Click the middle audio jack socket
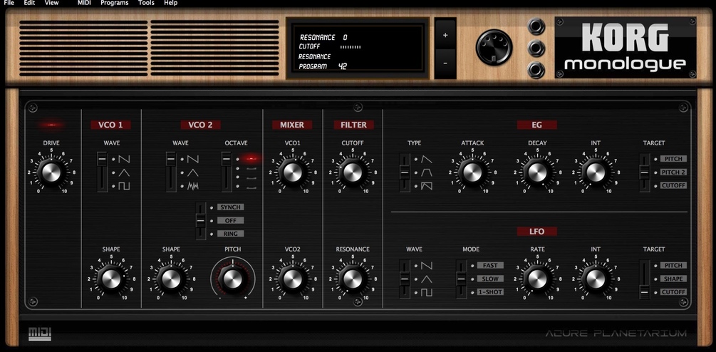The height and width of the screenshot is (352, 716). (536, 48)
